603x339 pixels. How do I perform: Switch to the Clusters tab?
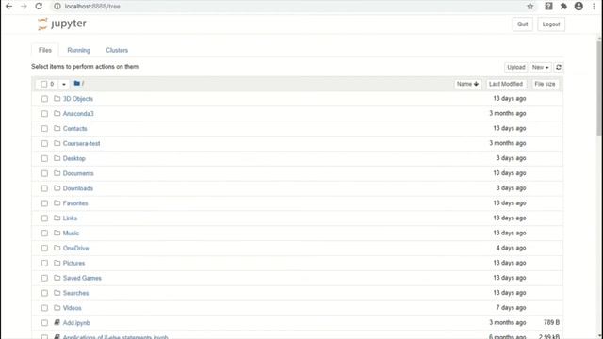117,50
